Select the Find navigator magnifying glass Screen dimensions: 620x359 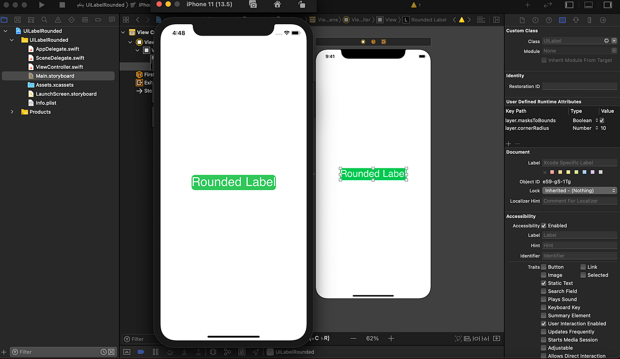[x=44, y=20]
